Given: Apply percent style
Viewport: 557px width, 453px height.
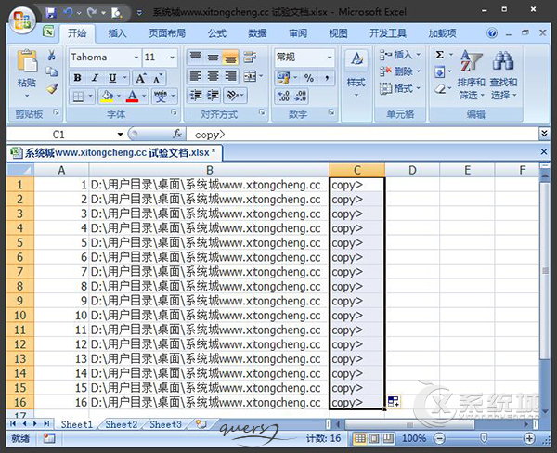Looking at the screenshot, I should [309, 78].
